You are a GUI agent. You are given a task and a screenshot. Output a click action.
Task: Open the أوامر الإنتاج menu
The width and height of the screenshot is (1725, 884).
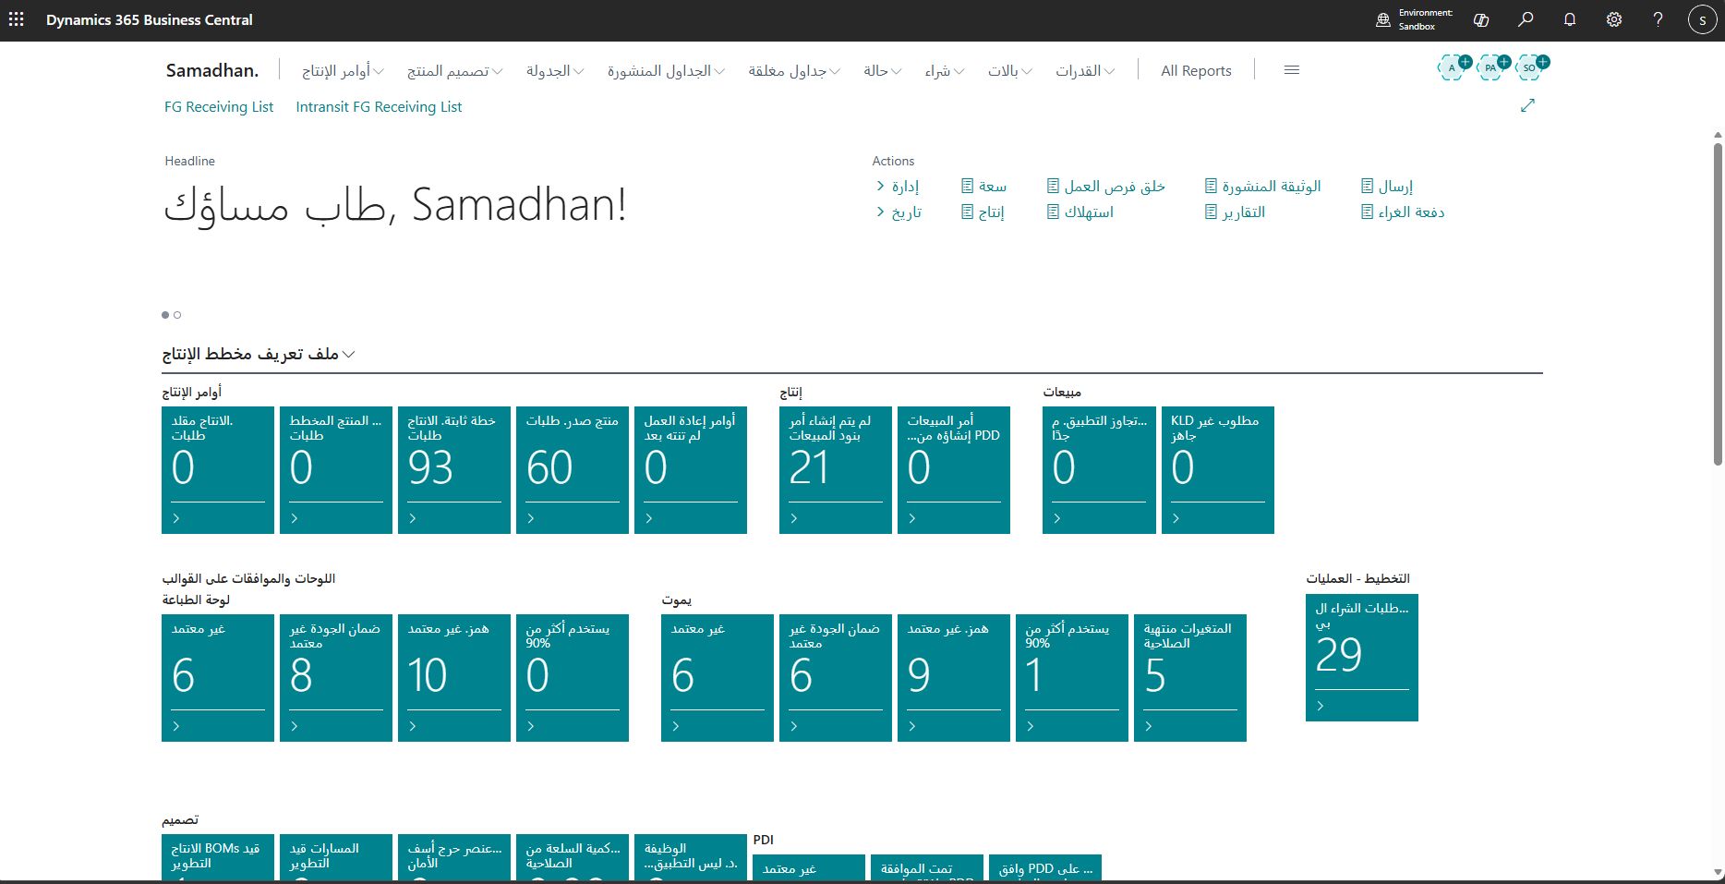[x=343, y=70]
